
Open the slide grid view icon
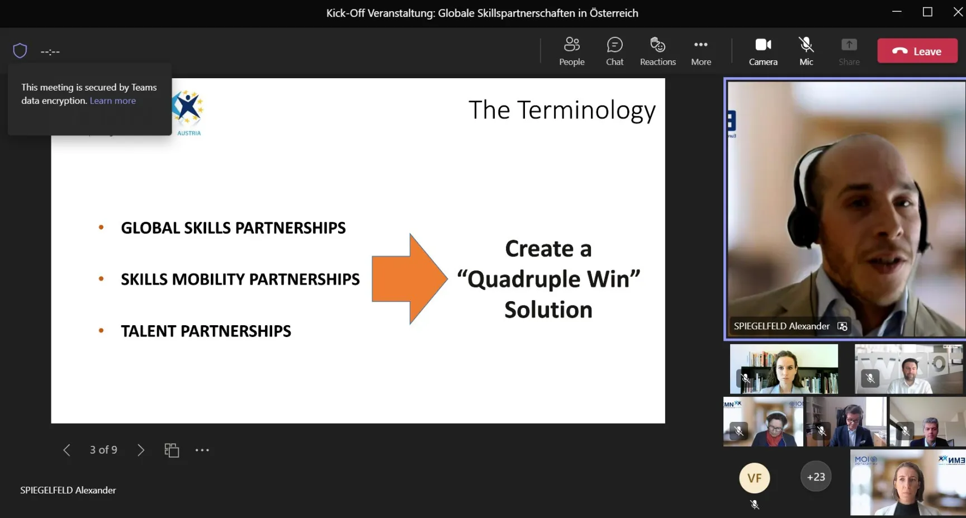pyautogui.click(x=172, y=450)
